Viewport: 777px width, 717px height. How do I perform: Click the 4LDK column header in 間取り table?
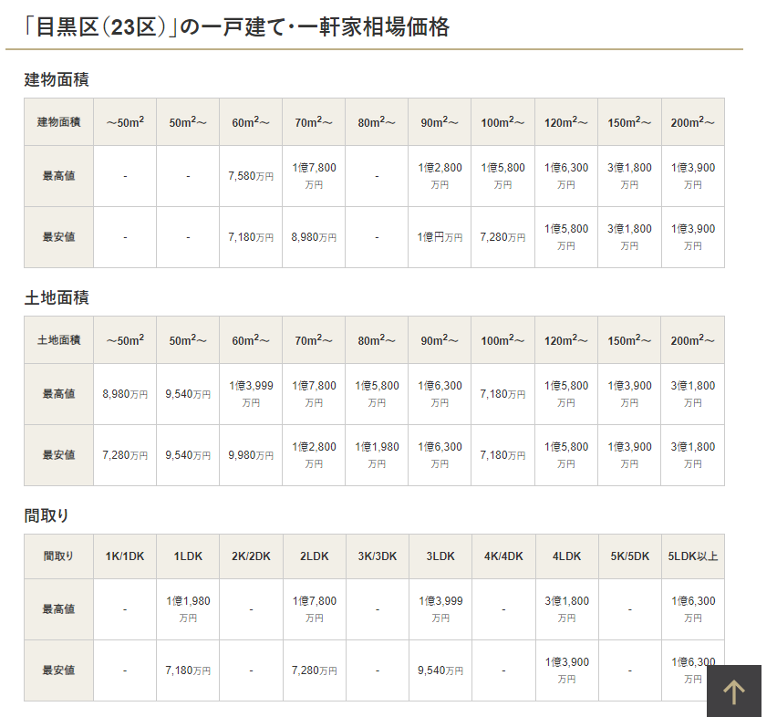click(566, 556)
